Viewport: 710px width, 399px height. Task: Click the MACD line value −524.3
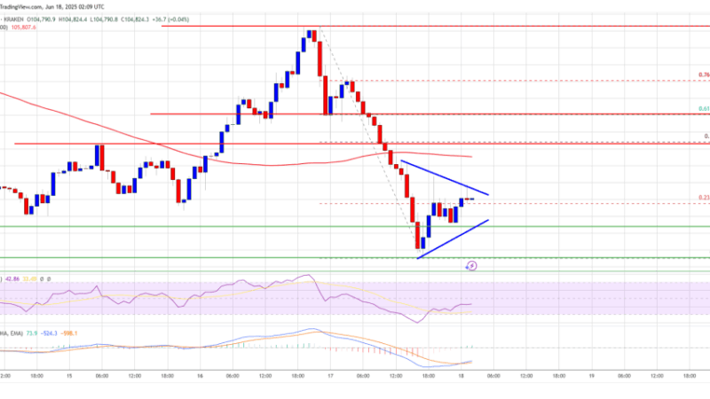tap(49, 333)
